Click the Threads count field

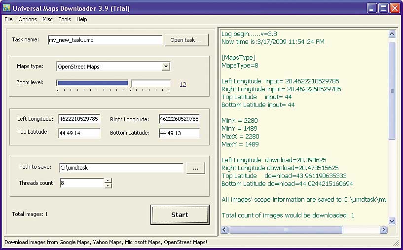(x=82, y=183)
